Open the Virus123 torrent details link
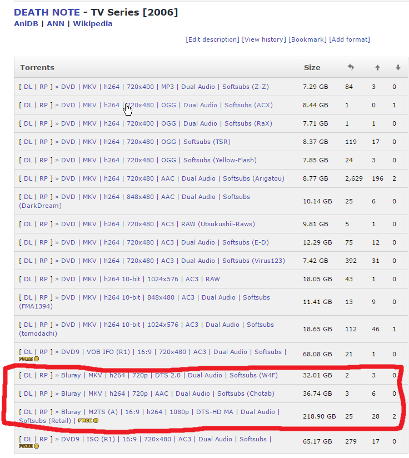 click(173, 261)
